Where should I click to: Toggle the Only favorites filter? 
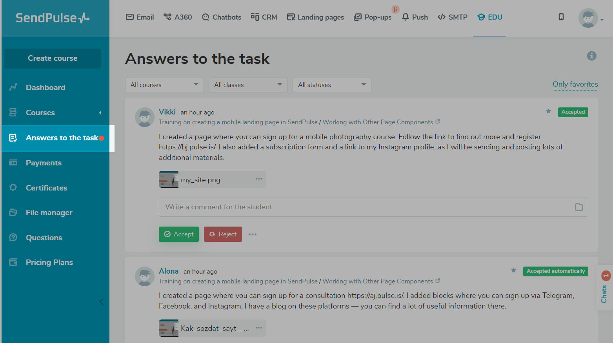(x=575, y=84)
